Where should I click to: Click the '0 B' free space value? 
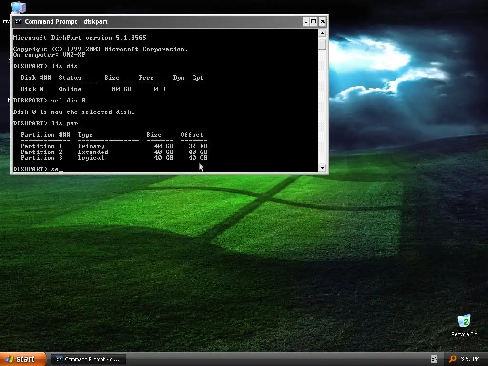click(160, 89)
